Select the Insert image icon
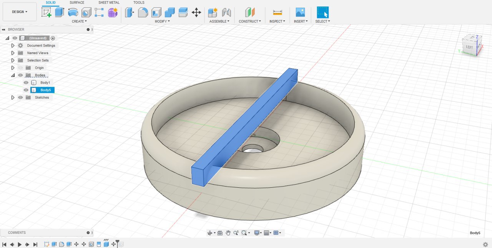 pos(300,12)
